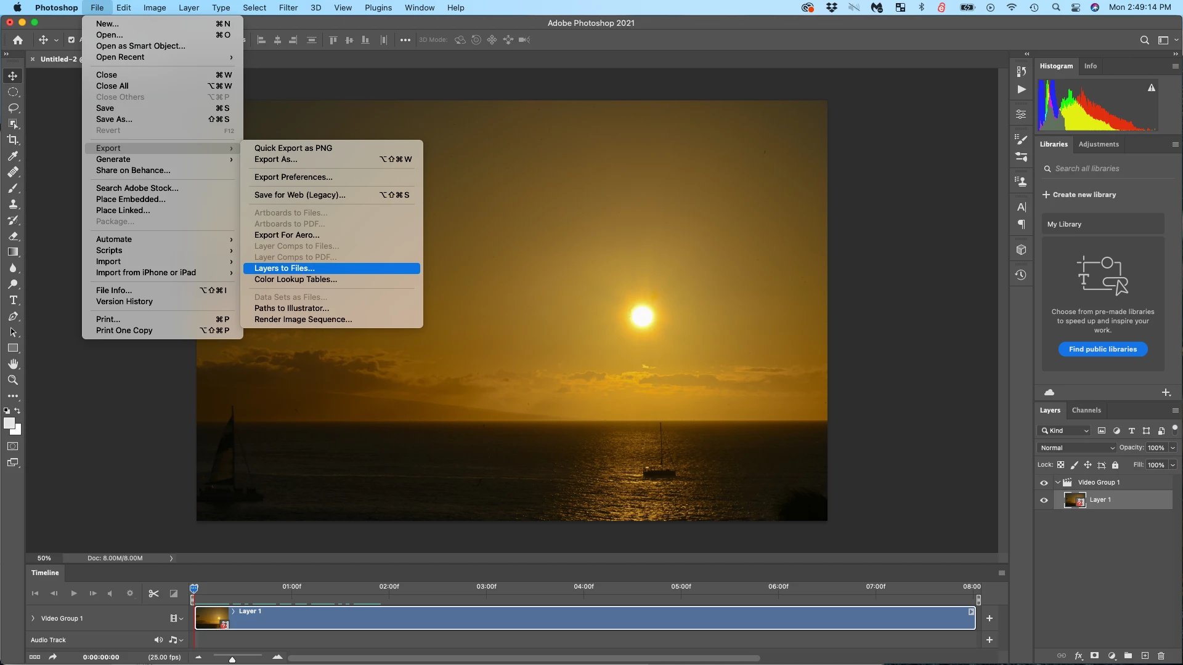Select the Zoom tool

pos(13,381)
